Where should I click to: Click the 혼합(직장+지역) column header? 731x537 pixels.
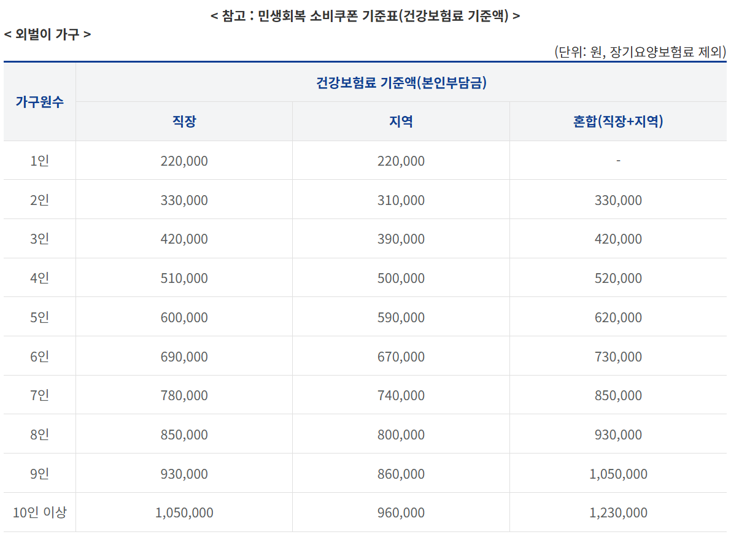617,121
